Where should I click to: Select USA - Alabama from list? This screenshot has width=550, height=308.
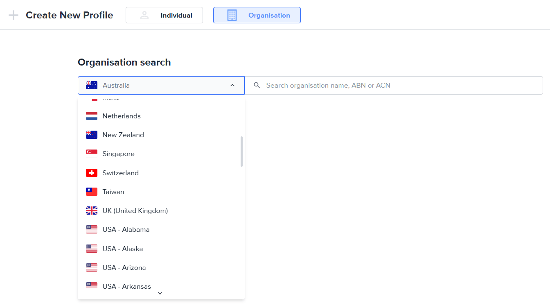[x=126, y=229]
